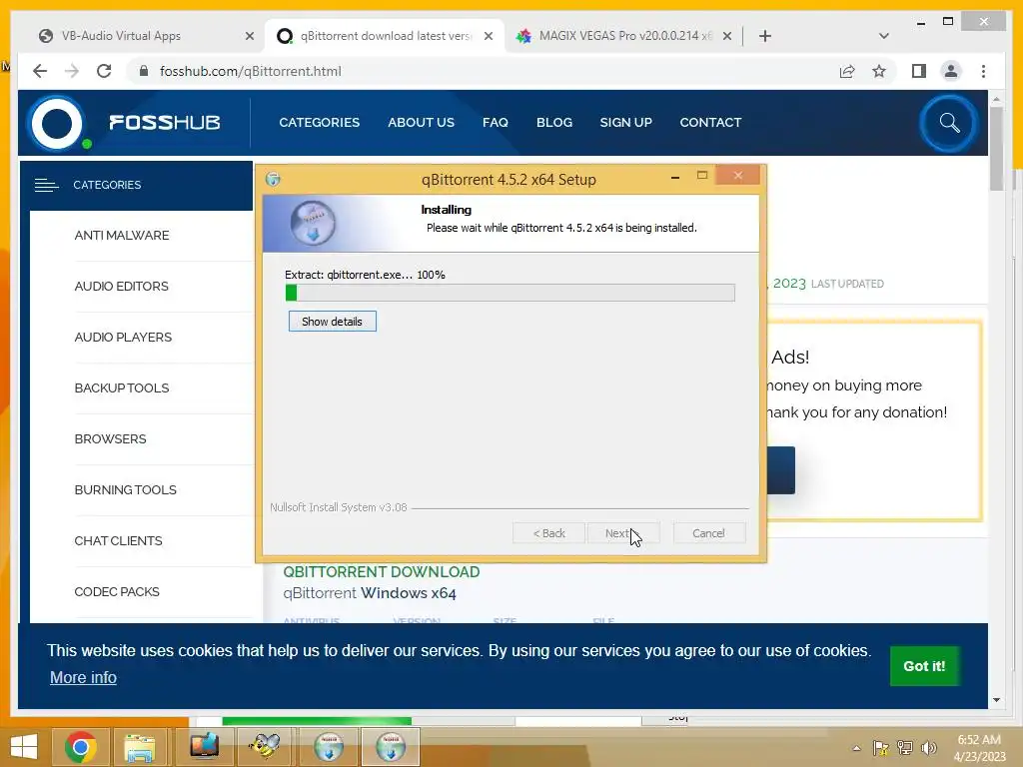Click Show details in installer
1023x767 pixels.
(x=332, y=322)
